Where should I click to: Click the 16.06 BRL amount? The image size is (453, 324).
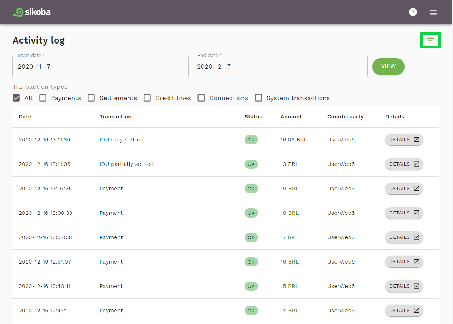(294, 140)
